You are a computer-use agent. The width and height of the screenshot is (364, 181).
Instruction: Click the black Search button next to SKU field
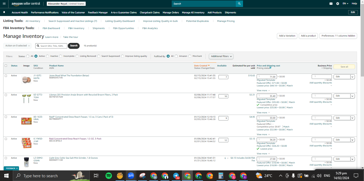(x=74, y=46)
